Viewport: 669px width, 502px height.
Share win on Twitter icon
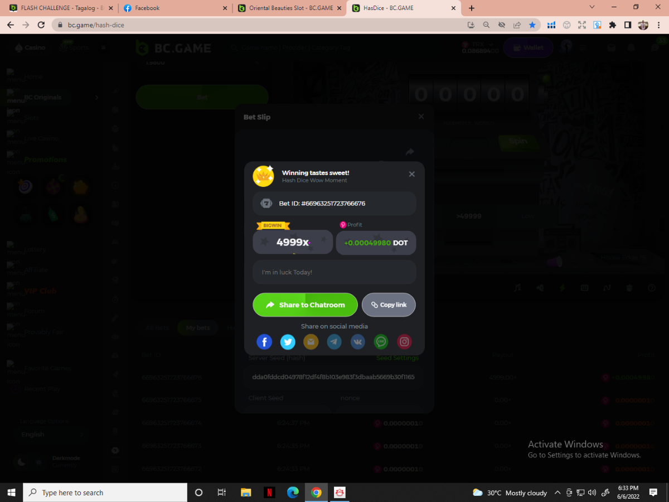(288, 342)
